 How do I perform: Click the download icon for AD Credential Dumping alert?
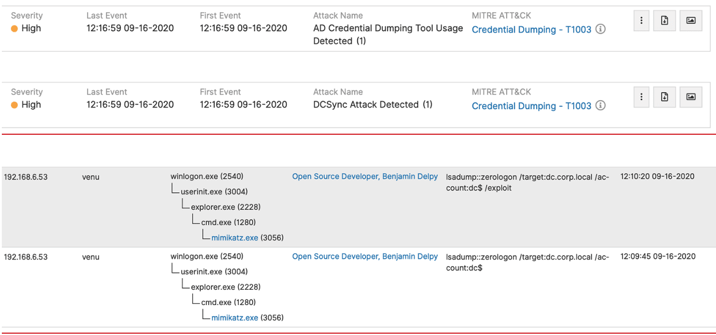tap(665, 21)
